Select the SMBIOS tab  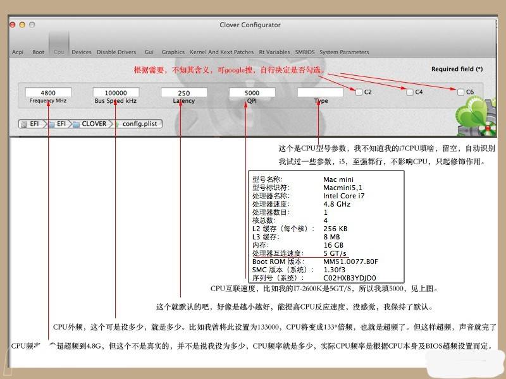(x=305, y=52)
